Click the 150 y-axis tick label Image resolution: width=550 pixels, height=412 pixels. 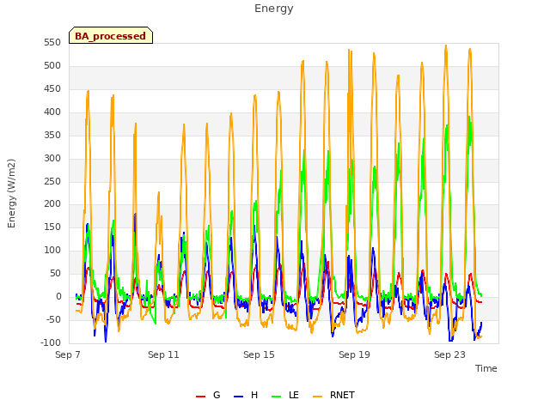[52, 227]
